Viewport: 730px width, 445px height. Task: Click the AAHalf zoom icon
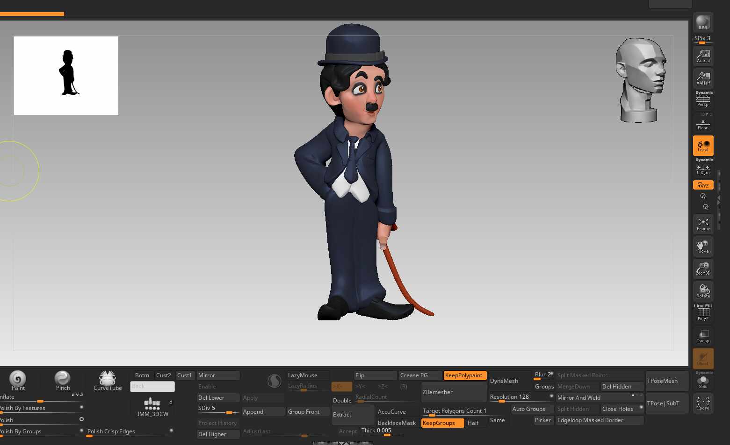703,78
